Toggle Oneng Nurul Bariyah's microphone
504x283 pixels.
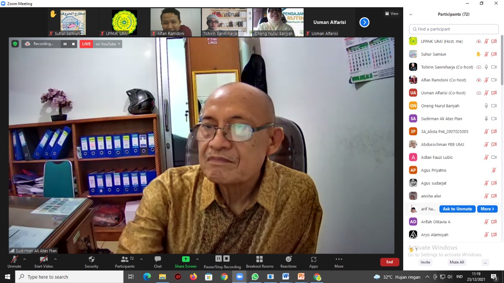click(486, 106)
